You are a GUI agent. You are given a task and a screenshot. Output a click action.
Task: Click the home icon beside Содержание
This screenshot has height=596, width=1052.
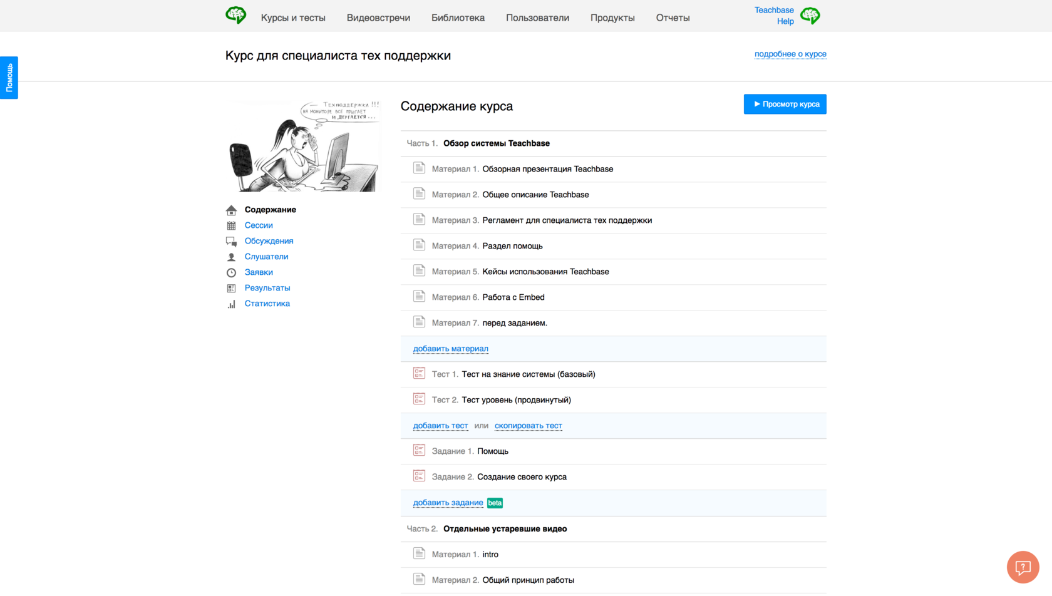(x=231, y=210)
